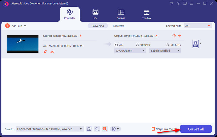The width and height of the screenshot is (217, 137).
Task: Open the hamburger menu icon
Action: point(192,3)
